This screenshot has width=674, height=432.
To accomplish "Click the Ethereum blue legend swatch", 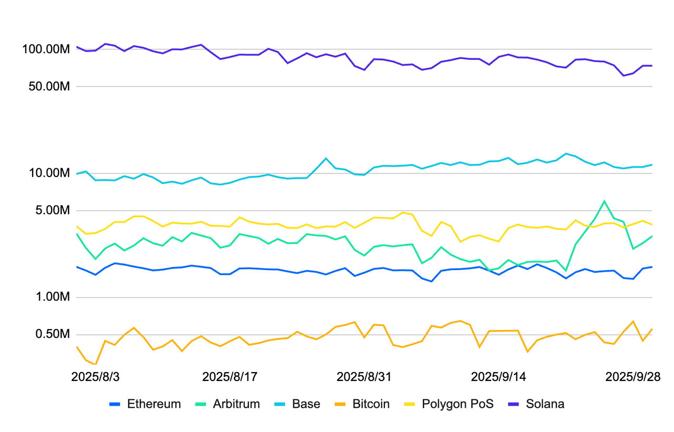I will (x=115, y=404).
